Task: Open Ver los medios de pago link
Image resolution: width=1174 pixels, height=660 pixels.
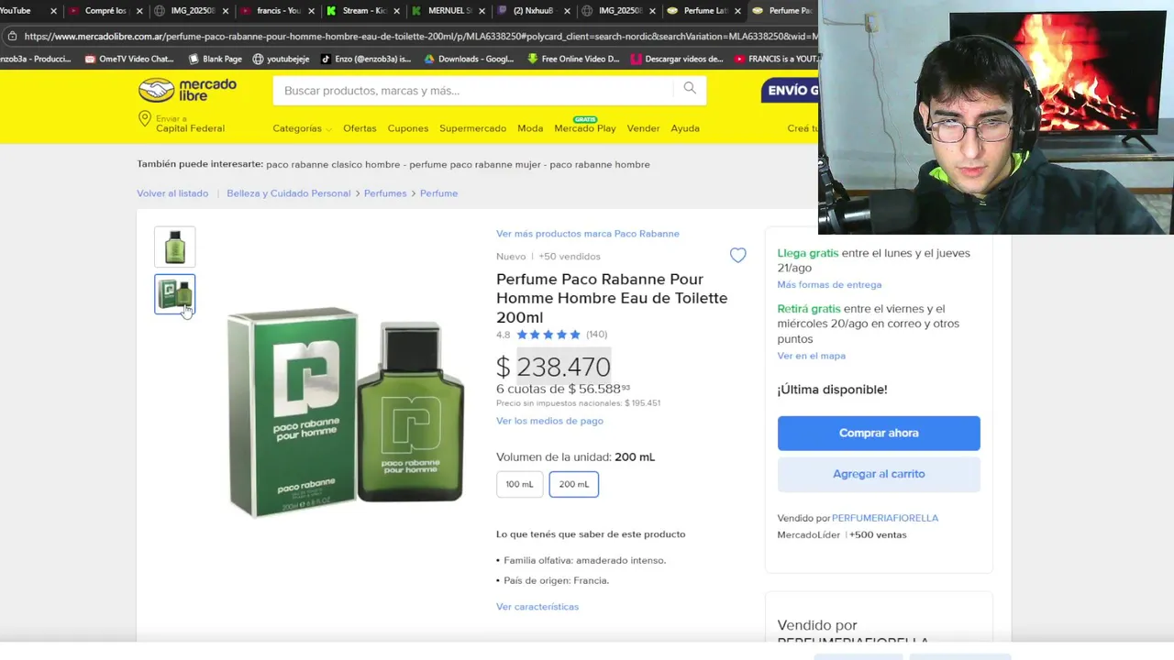Action: tap(549, 421)
